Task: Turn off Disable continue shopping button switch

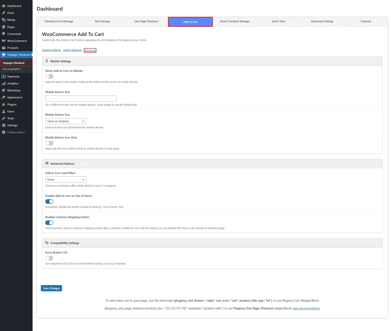Action: (49, 223)
